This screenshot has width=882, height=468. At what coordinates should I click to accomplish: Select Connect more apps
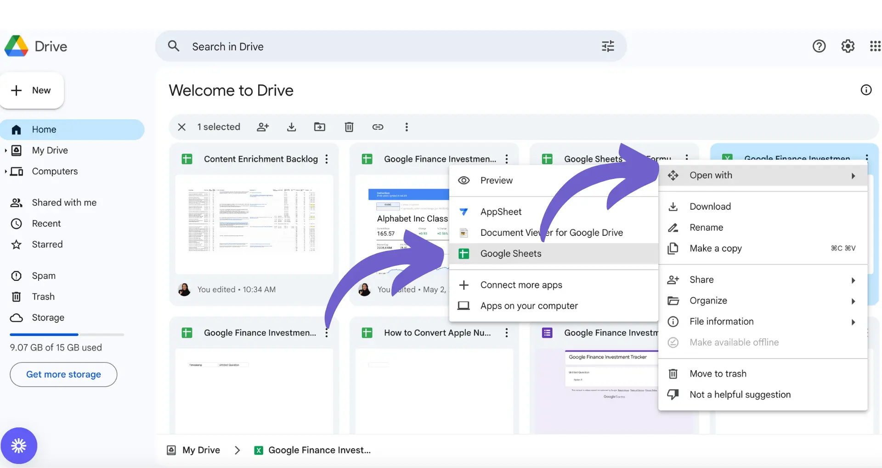tap(554, 285)
